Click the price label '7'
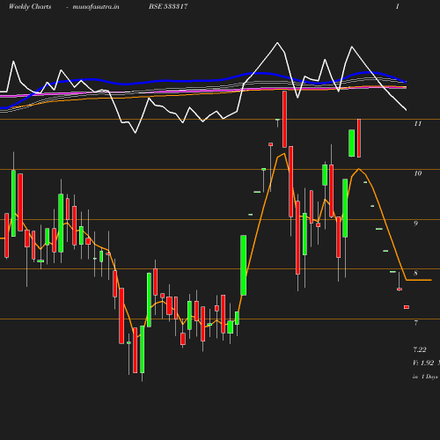Viewport: 440px width, 440px height. (415, 323)
